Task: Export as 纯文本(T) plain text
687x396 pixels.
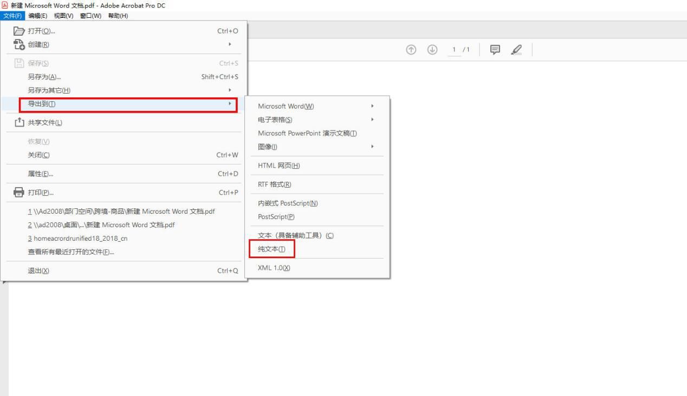Action: click(317, 249)
